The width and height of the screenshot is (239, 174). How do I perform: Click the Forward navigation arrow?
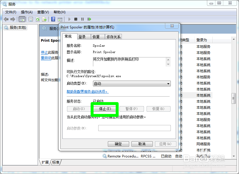coord(12,19)
